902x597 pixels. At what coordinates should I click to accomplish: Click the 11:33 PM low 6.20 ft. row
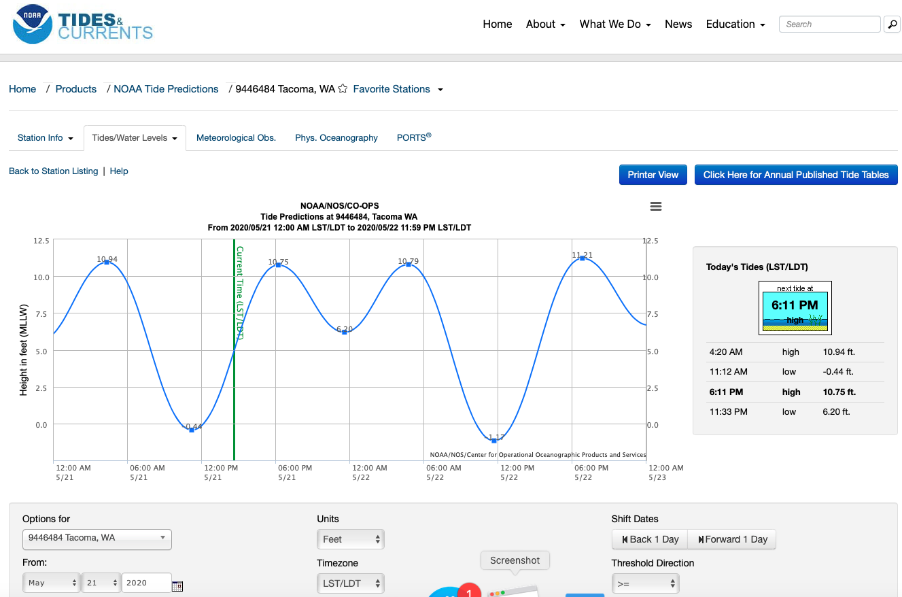tap(795, 411)
